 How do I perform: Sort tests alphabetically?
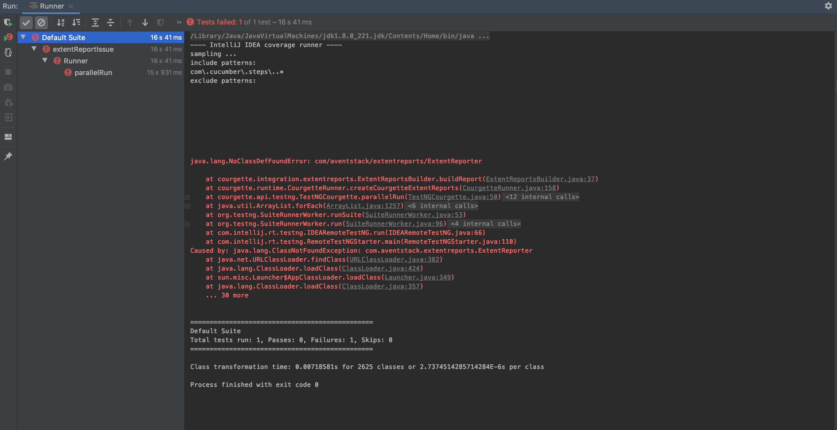click(x=61, y=23)
